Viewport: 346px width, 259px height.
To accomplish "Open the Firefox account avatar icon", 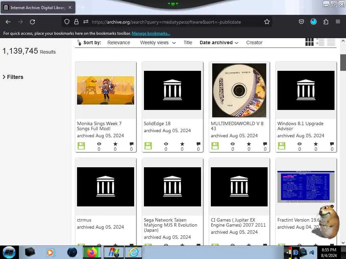I will click(x=314, y=22).
